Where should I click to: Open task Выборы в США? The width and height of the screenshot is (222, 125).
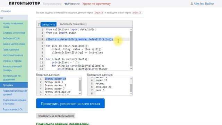pos(11,39)
